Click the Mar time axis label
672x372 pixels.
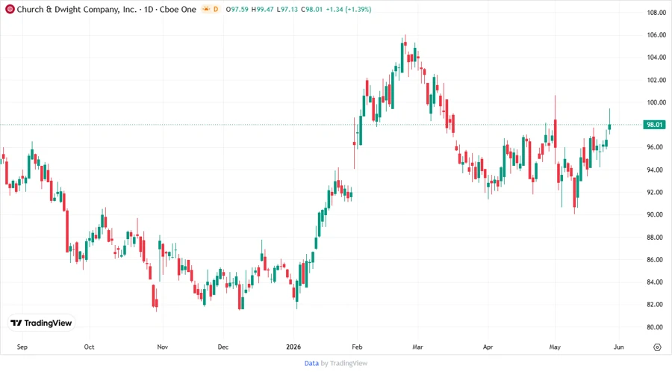pyautogui.click(x=418, y=347)
